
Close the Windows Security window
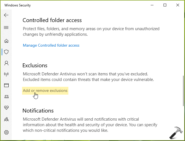[178, 5]
